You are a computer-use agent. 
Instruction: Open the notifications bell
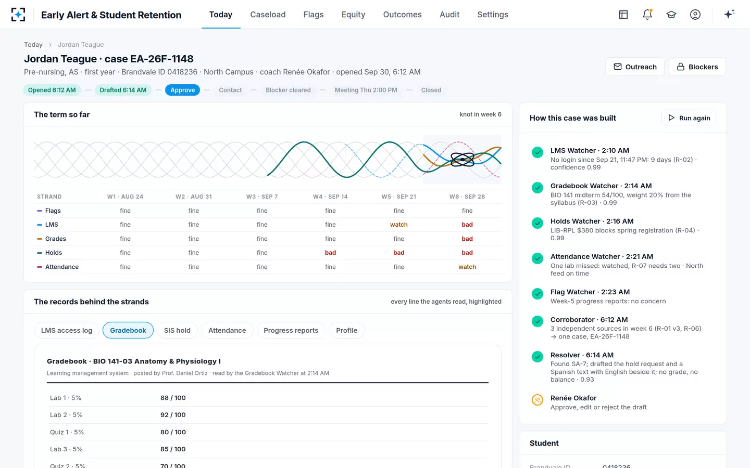point(647,15)
